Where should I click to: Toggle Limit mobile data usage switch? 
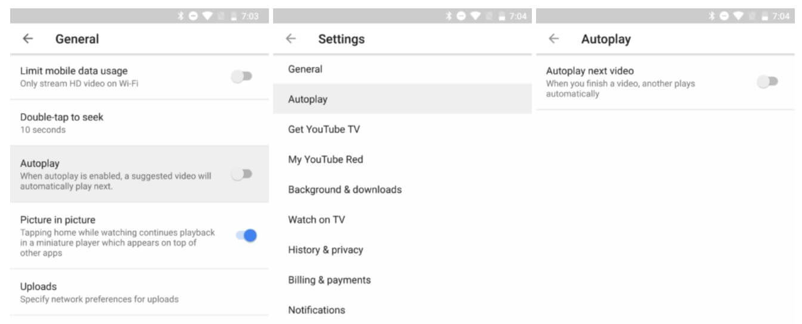coord(242,77)
